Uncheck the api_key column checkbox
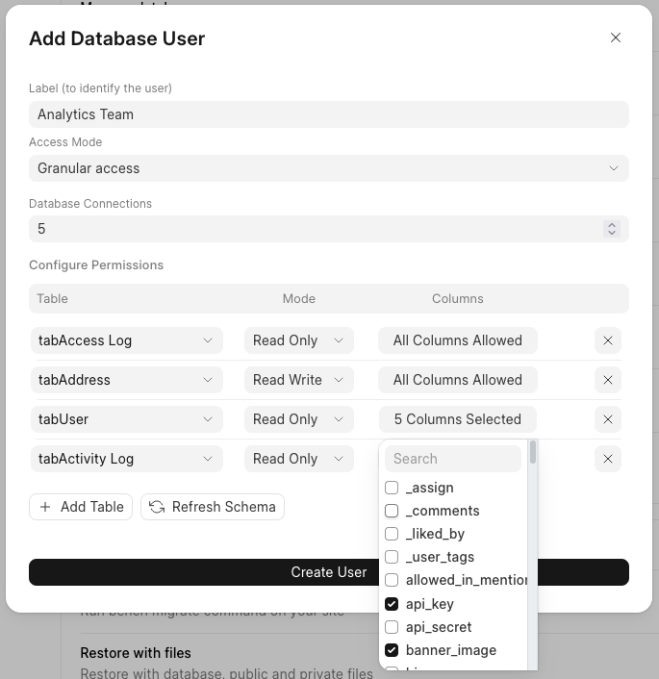This screenshot has height=679, width=659. (392, 604)
